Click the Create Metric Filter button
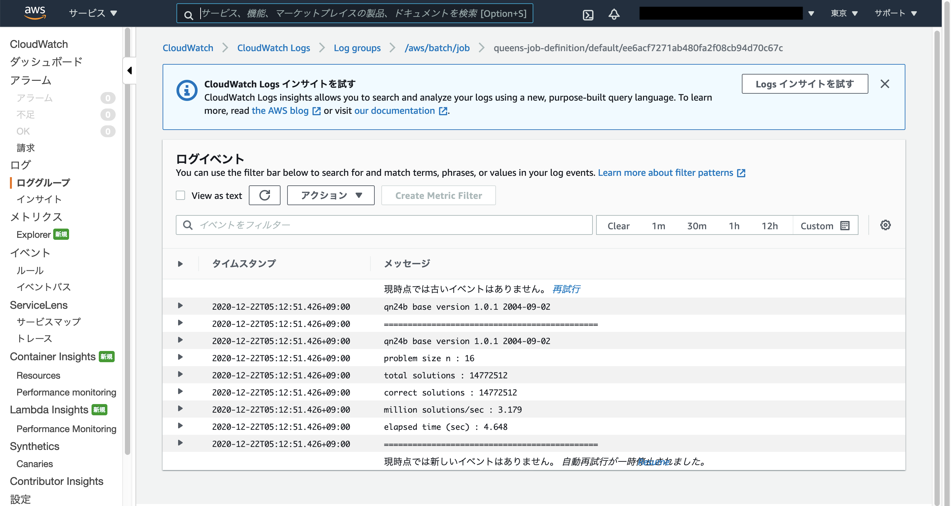This screenshot has width=951, height=506. 438,195
